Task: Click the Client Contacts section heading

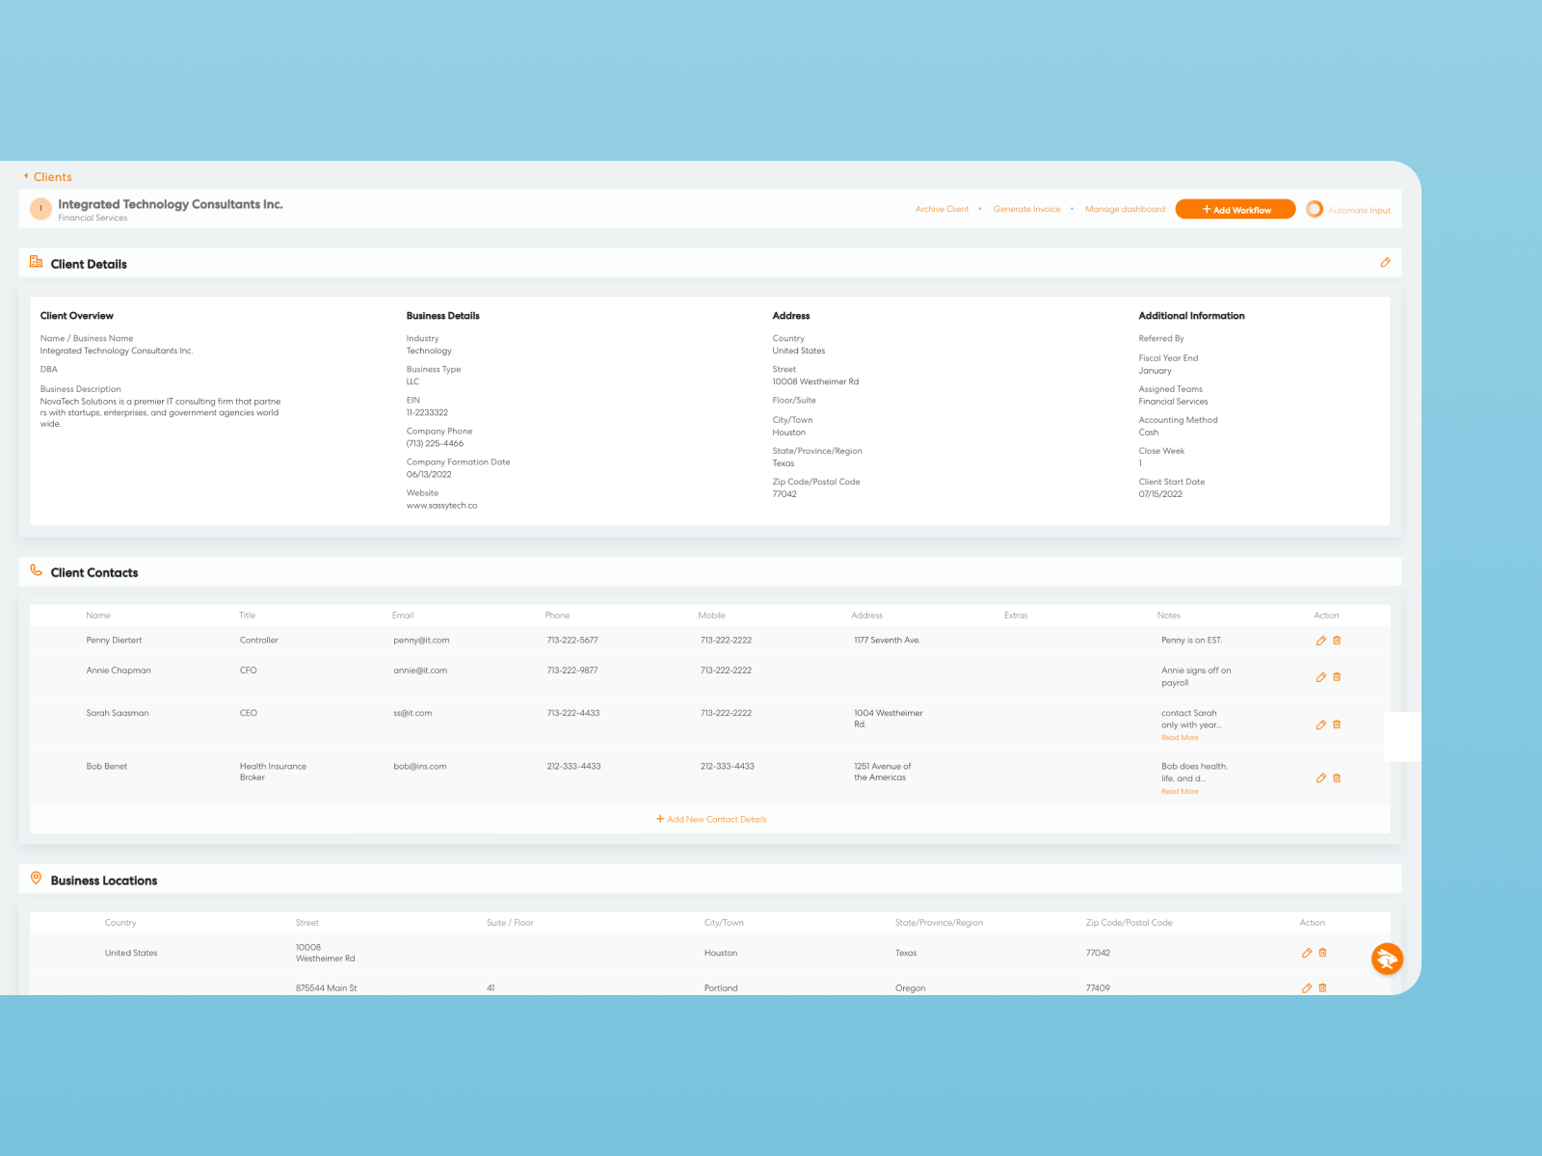Action: click(x=94, y=572)
